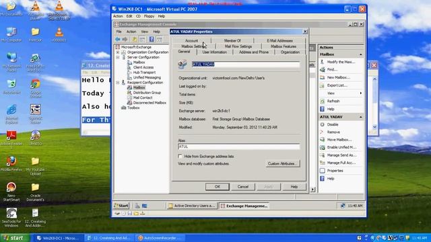Open Toolbox tree item
The image size is (431, 242).
pos(133,108)
